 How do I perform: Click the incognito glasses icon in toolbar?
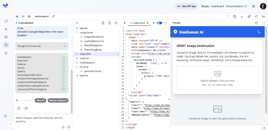click(263, 17)
